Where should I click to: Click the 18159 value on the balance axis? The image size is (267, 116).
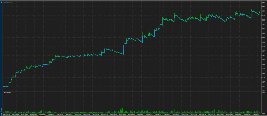coord(264,60)
